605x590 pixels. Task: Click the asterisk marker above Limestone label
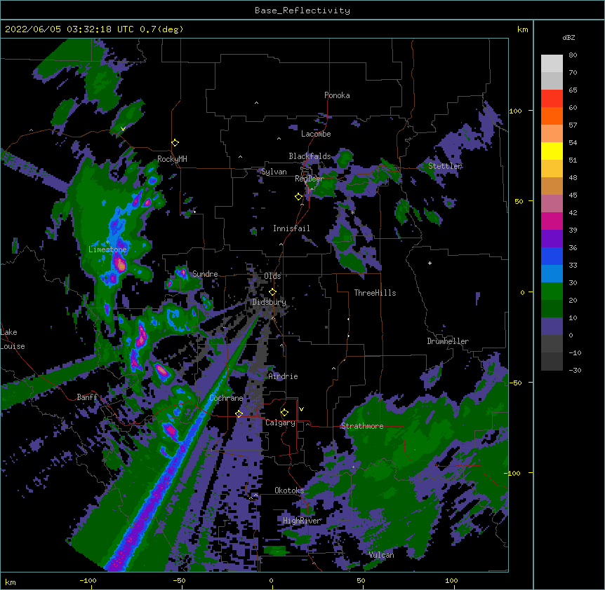(107, 242)
